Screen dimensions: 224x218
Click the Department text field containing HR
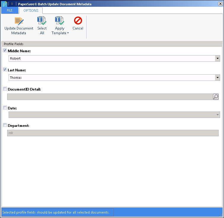113,133
